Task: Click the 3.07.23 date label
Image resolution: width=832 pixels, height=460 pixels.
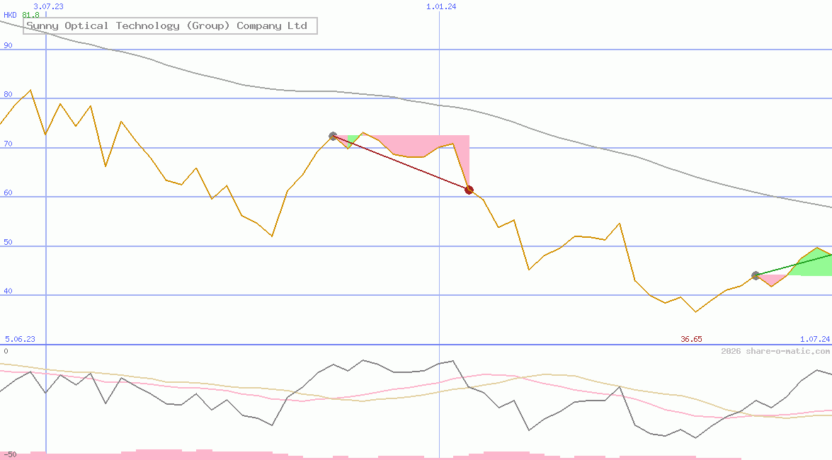Action: point(48,6)
